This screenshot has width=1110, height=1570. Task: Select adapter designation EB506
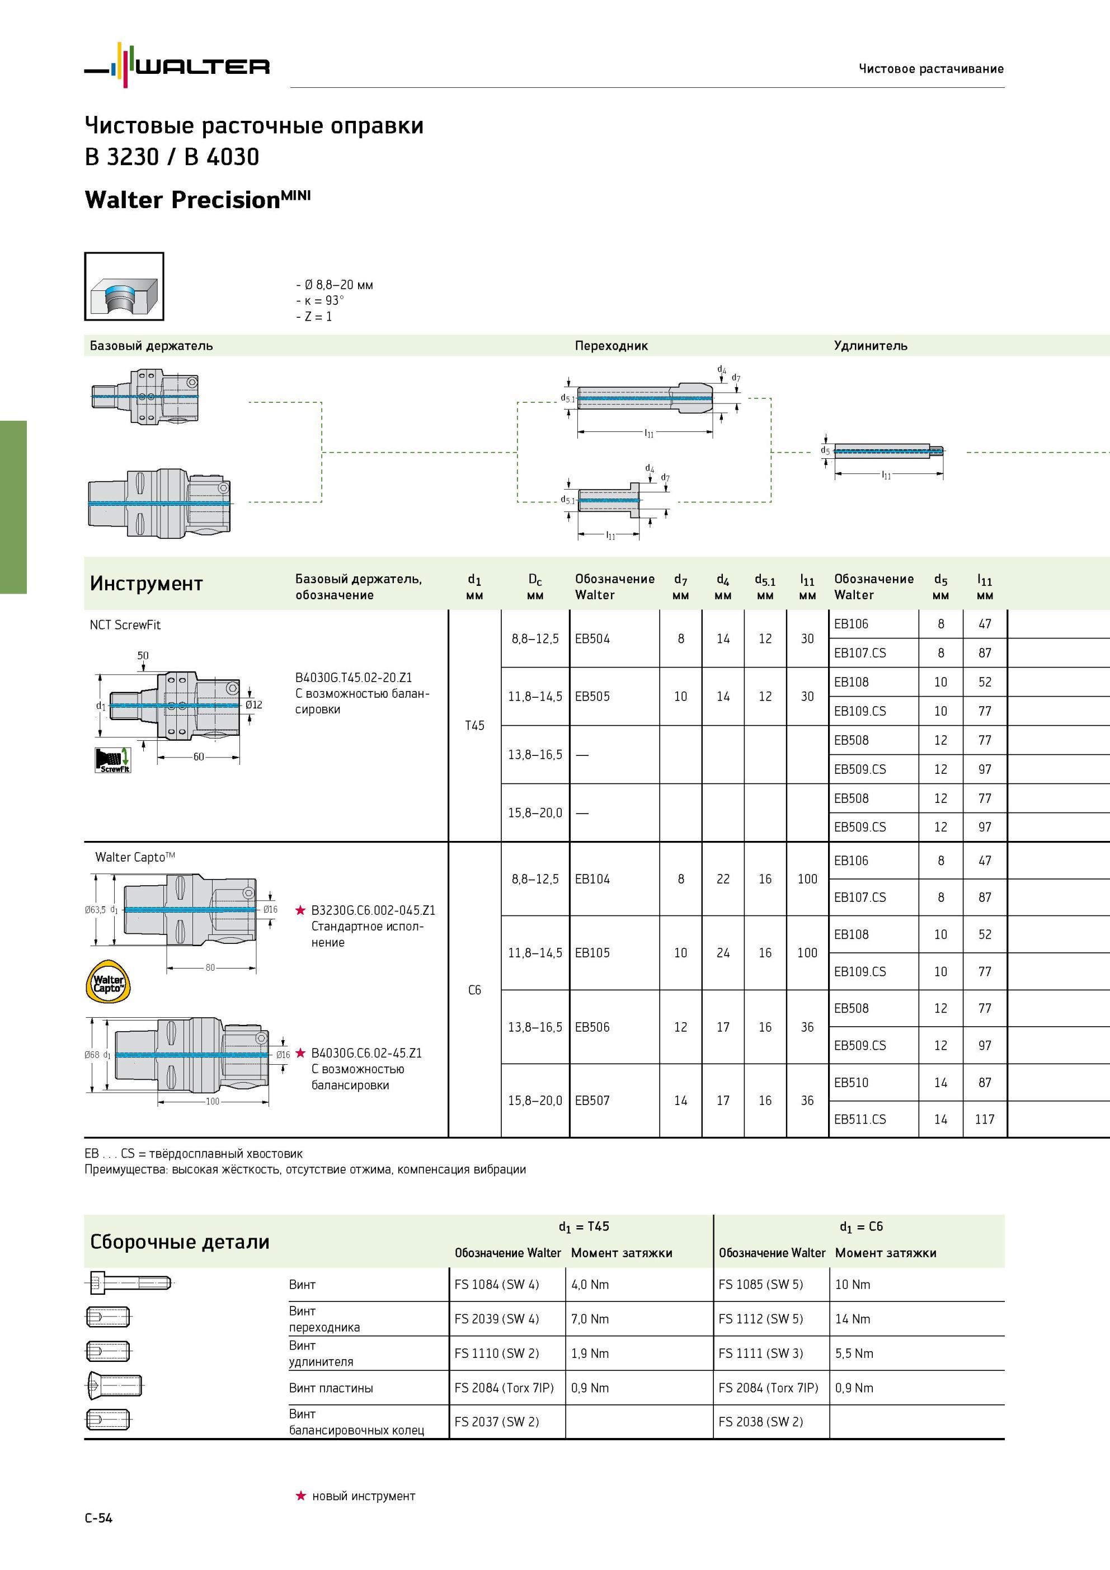click(592, 1027)
